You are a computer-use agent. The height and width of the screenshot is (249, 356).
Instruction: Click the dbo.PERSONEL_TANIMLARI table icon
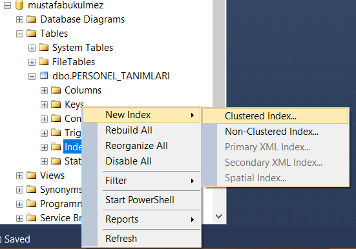click(x=44, y=75)
